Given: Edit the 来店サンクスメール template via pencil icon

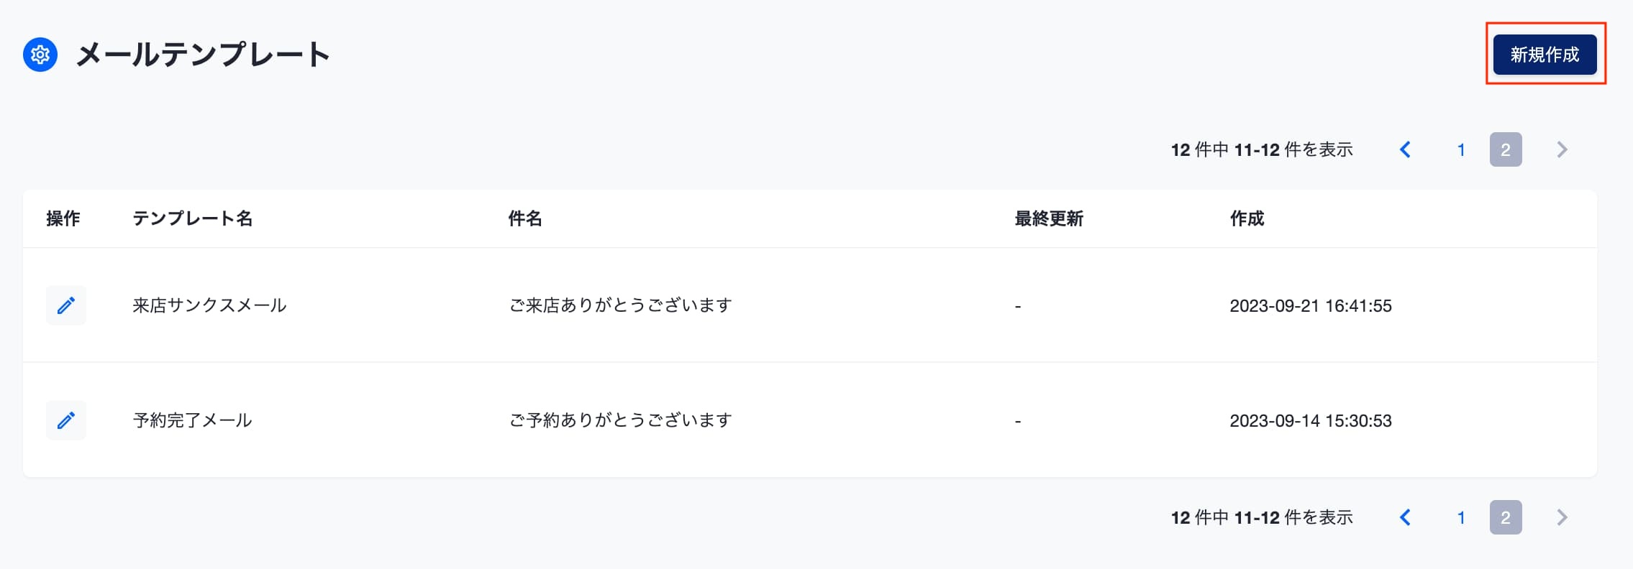Looking at the screenshot, I should coord(66,305).
